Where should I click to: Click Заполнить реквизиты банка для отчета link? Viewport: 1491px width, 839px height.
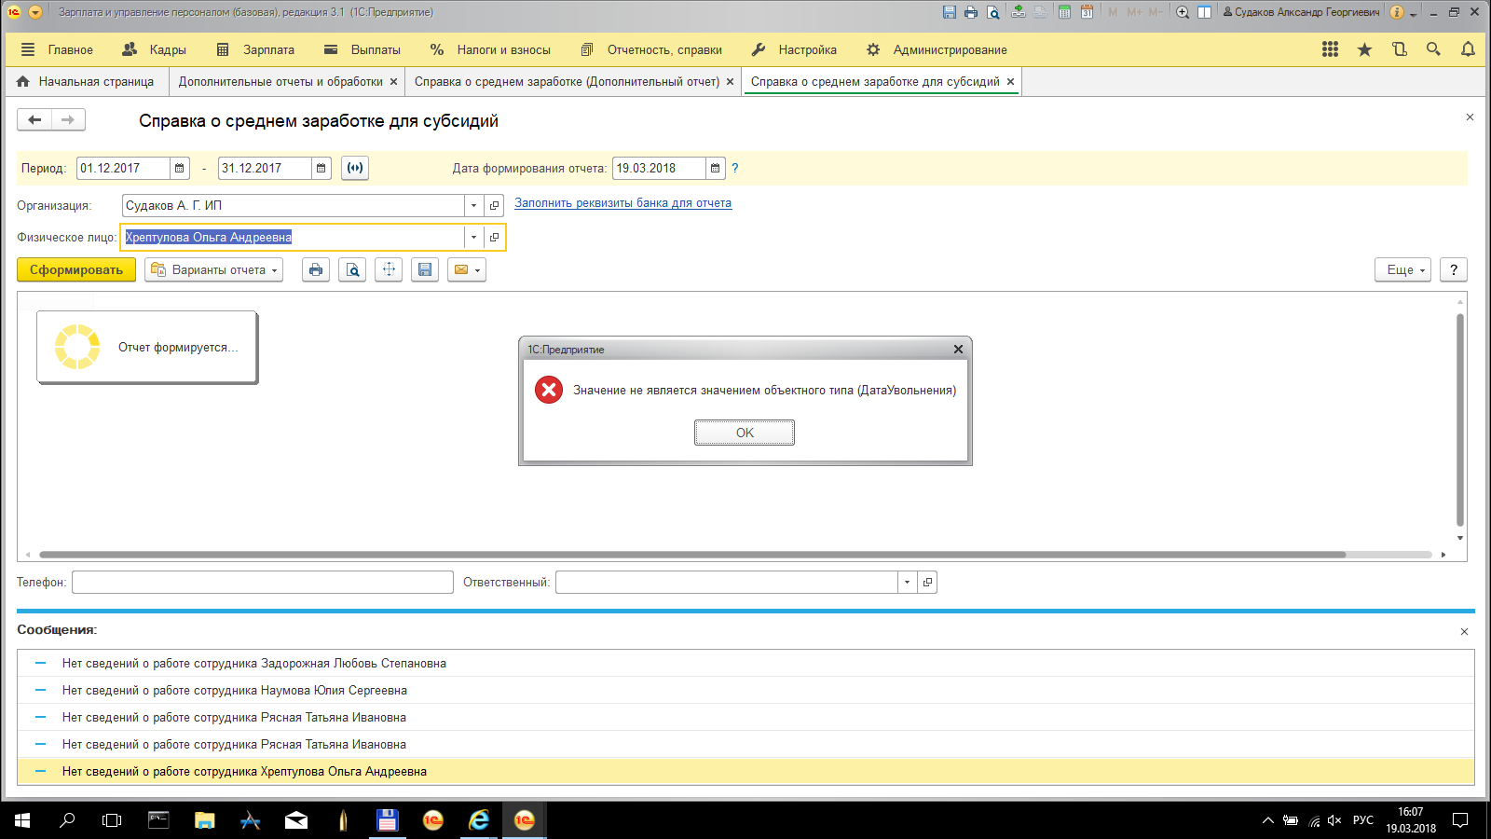tap(622, 202)
